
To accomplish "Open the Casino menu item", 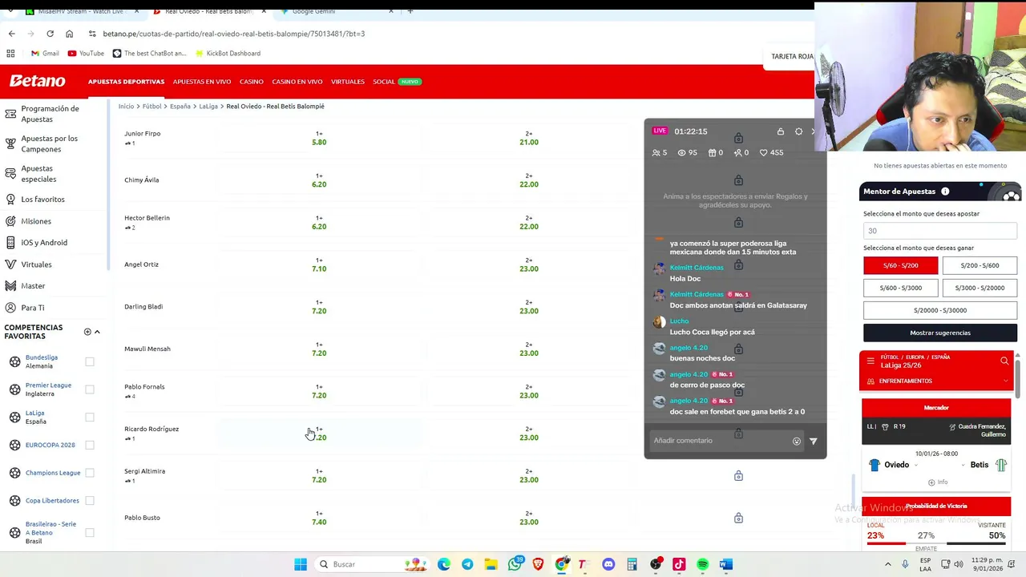I will click(251, 81).
